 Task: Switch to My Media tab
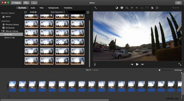[22, 8]
